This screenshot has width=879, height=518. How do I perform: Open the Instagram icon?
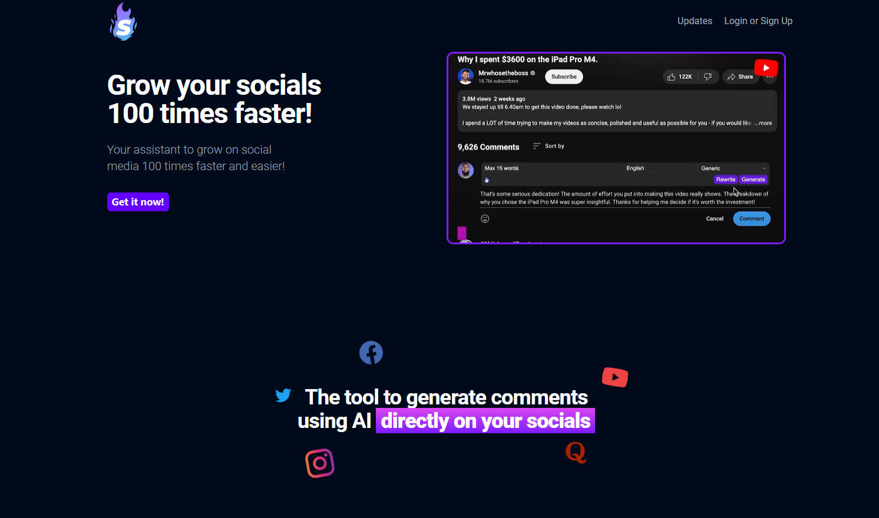pos(319,463)
